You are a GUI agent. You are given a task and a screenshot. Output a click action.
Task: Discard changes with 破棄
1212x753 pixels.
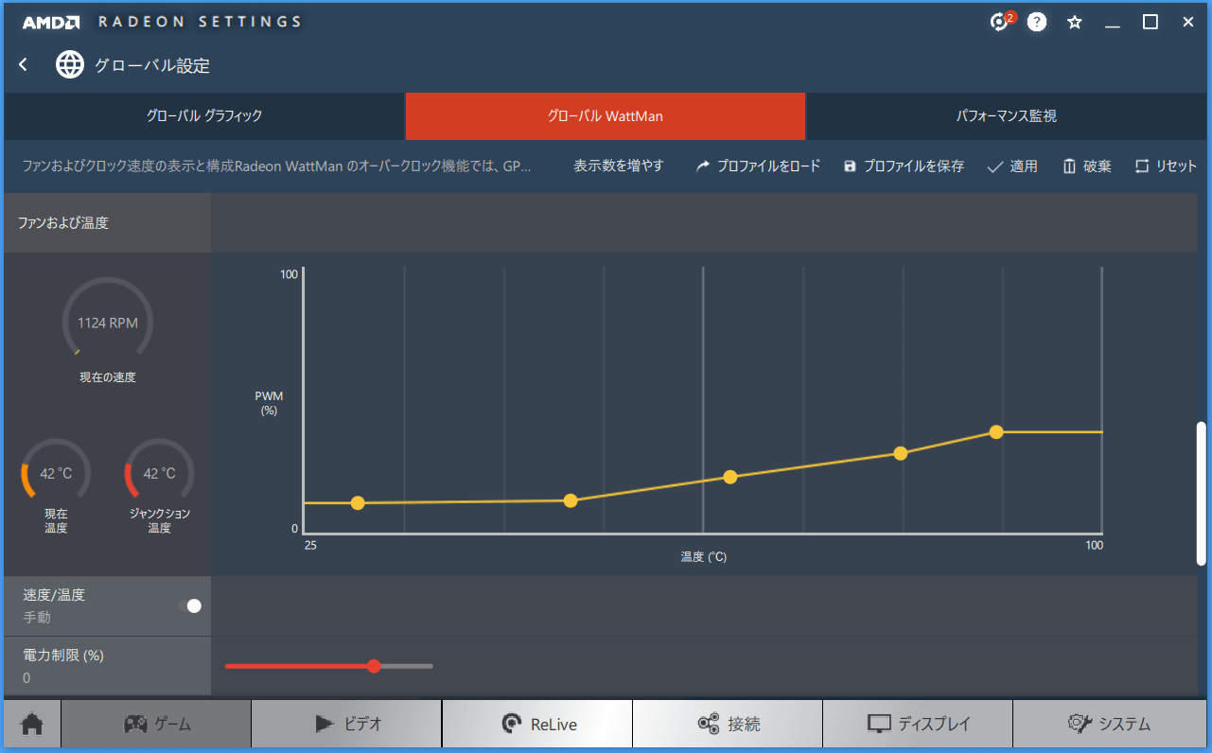point(1087,166)
